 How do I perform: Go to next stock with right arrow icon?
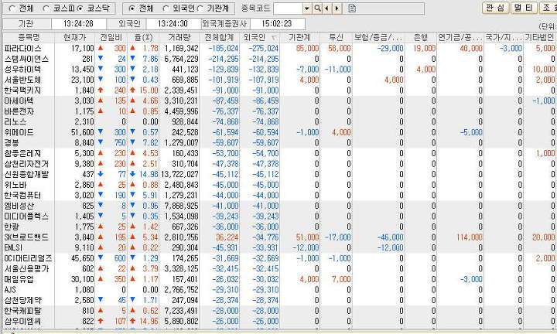click(337, 9)
